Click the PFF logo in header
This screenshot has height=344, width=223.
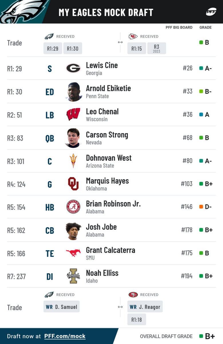(211, 12)
